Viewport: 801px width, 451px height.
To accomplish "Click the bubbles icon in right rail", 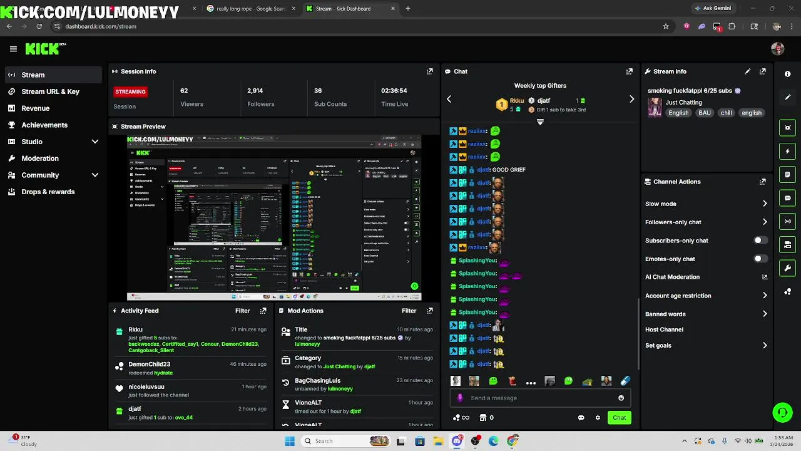I will click(787, 292).
